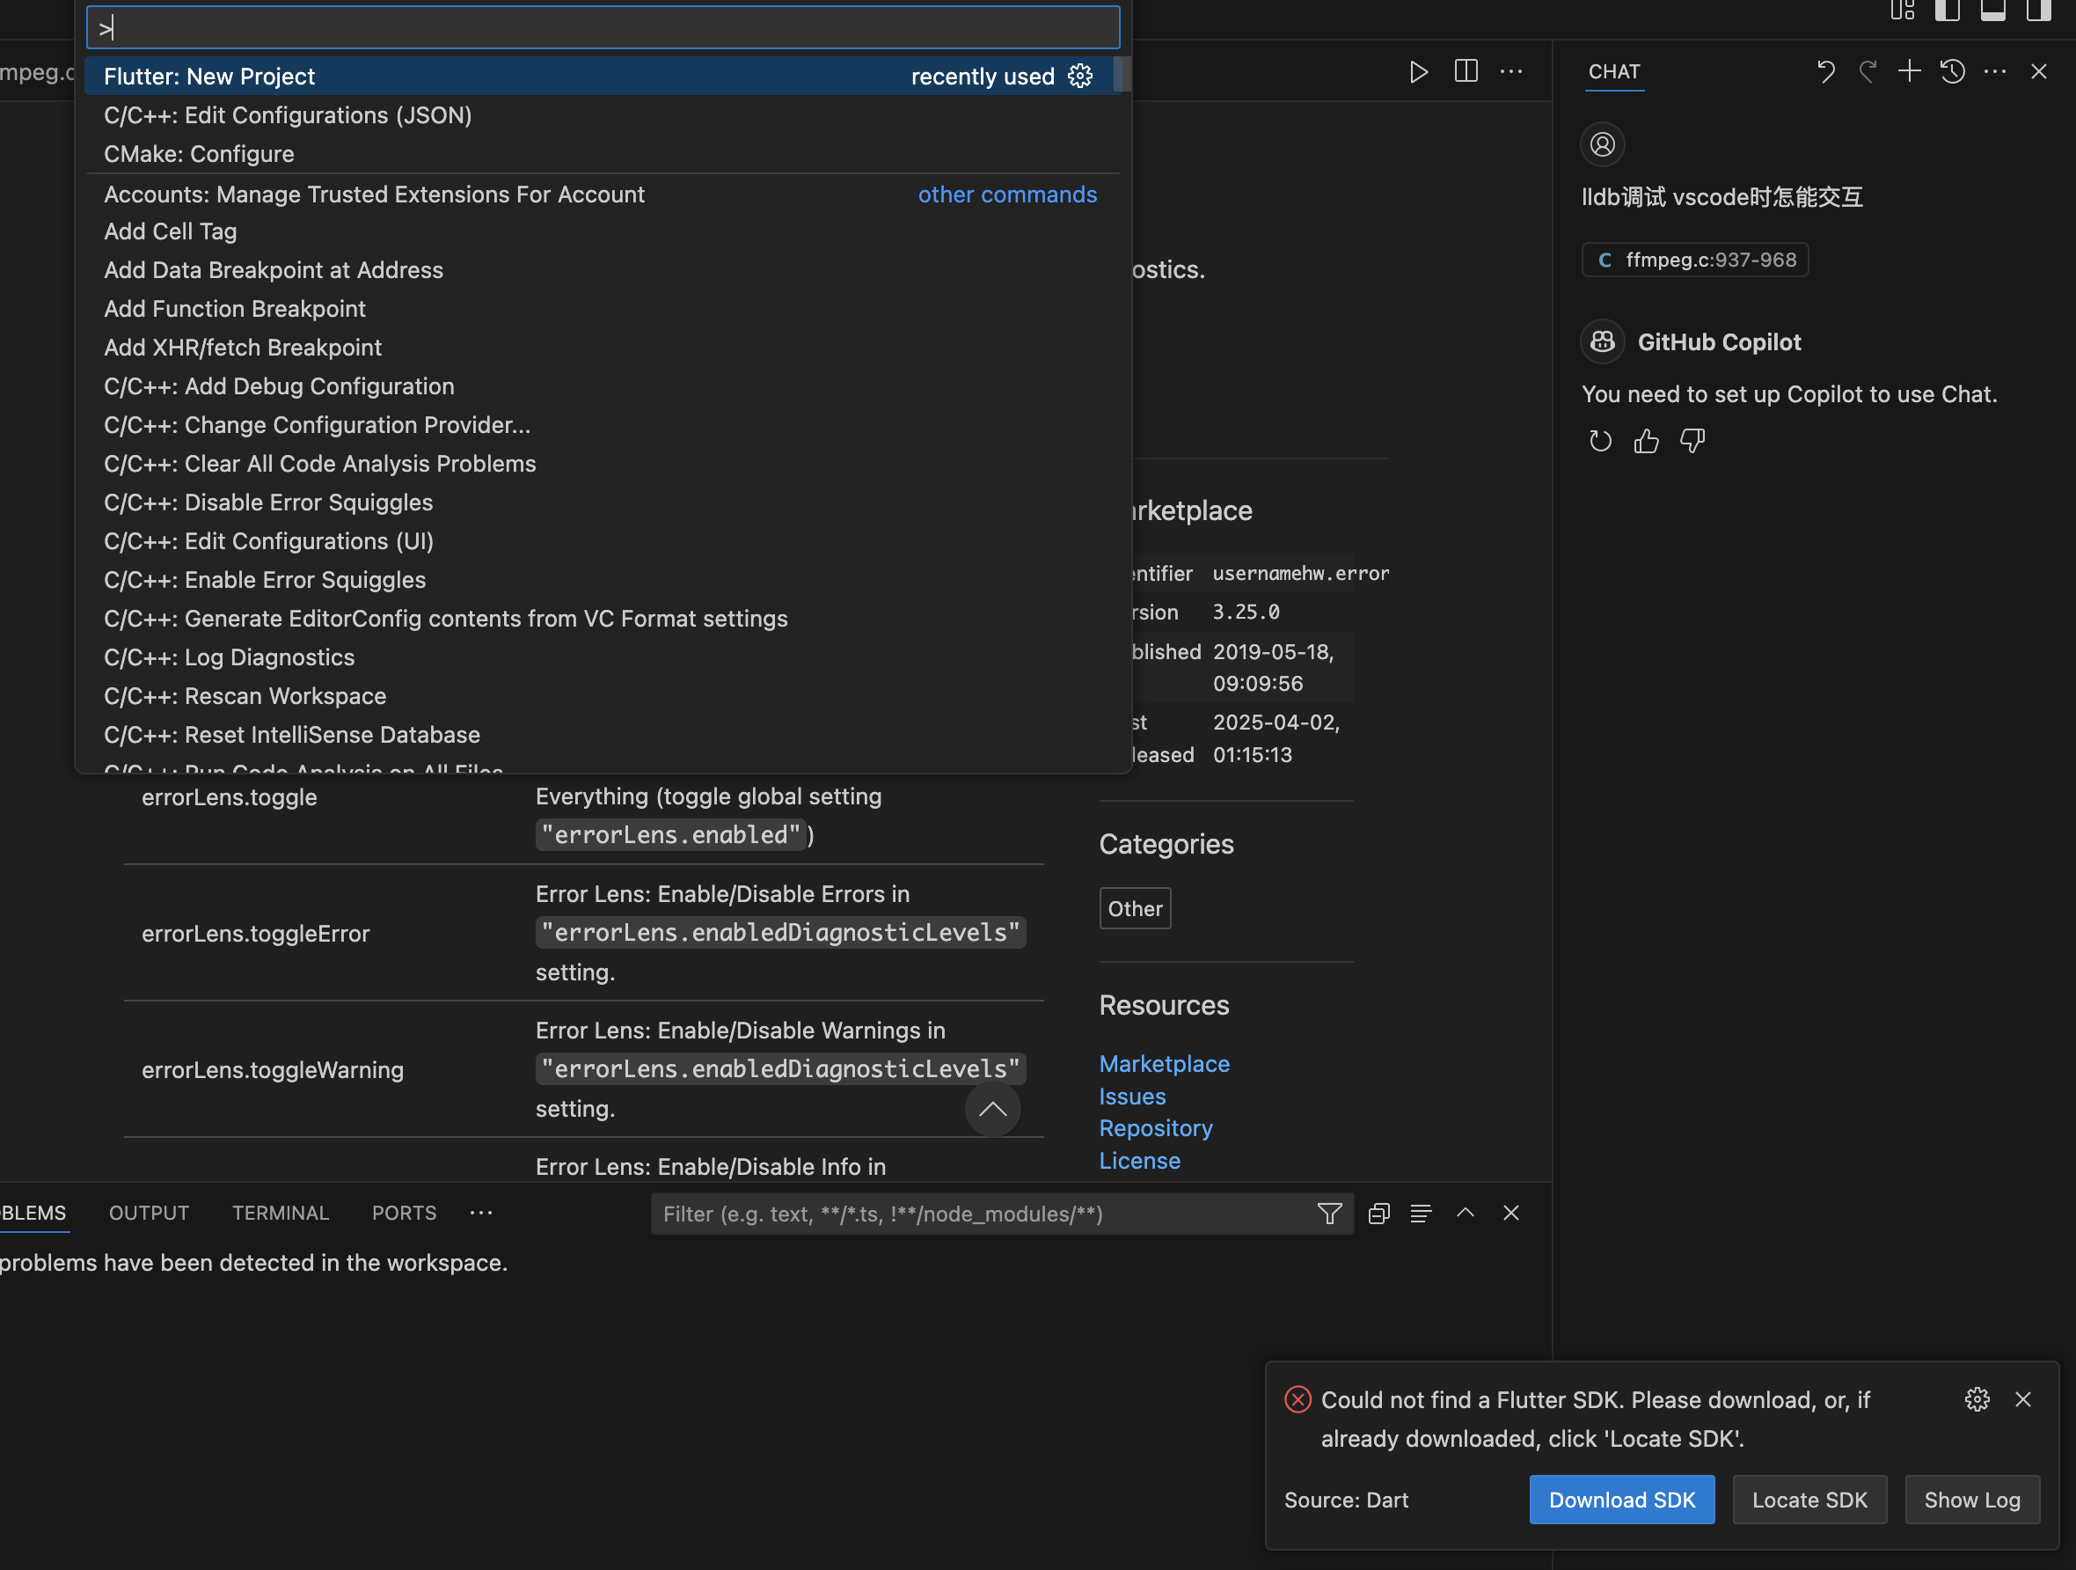This screenshot has height=1570, width=2076.
Task: Open the Marketplace resource link
Action: click(x=1164, y=1063)
